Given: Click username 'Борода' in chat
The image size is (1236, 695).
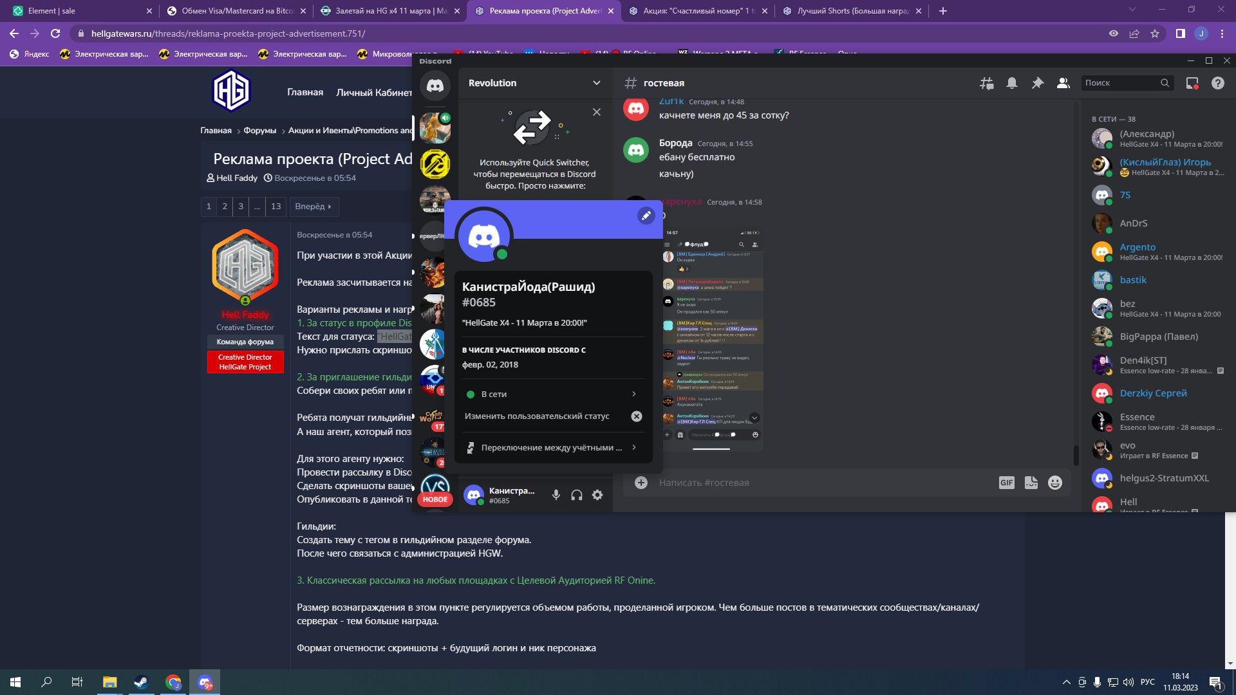Looking at the screenshot, I should (675, 143).
